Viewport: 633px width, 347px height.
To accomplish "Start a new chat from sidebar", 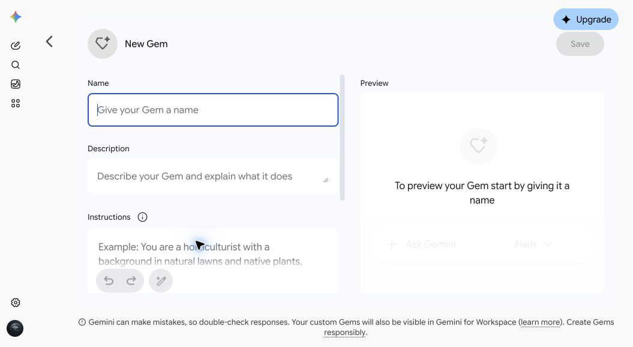I will pyautogui.click(x=16, y=46).
